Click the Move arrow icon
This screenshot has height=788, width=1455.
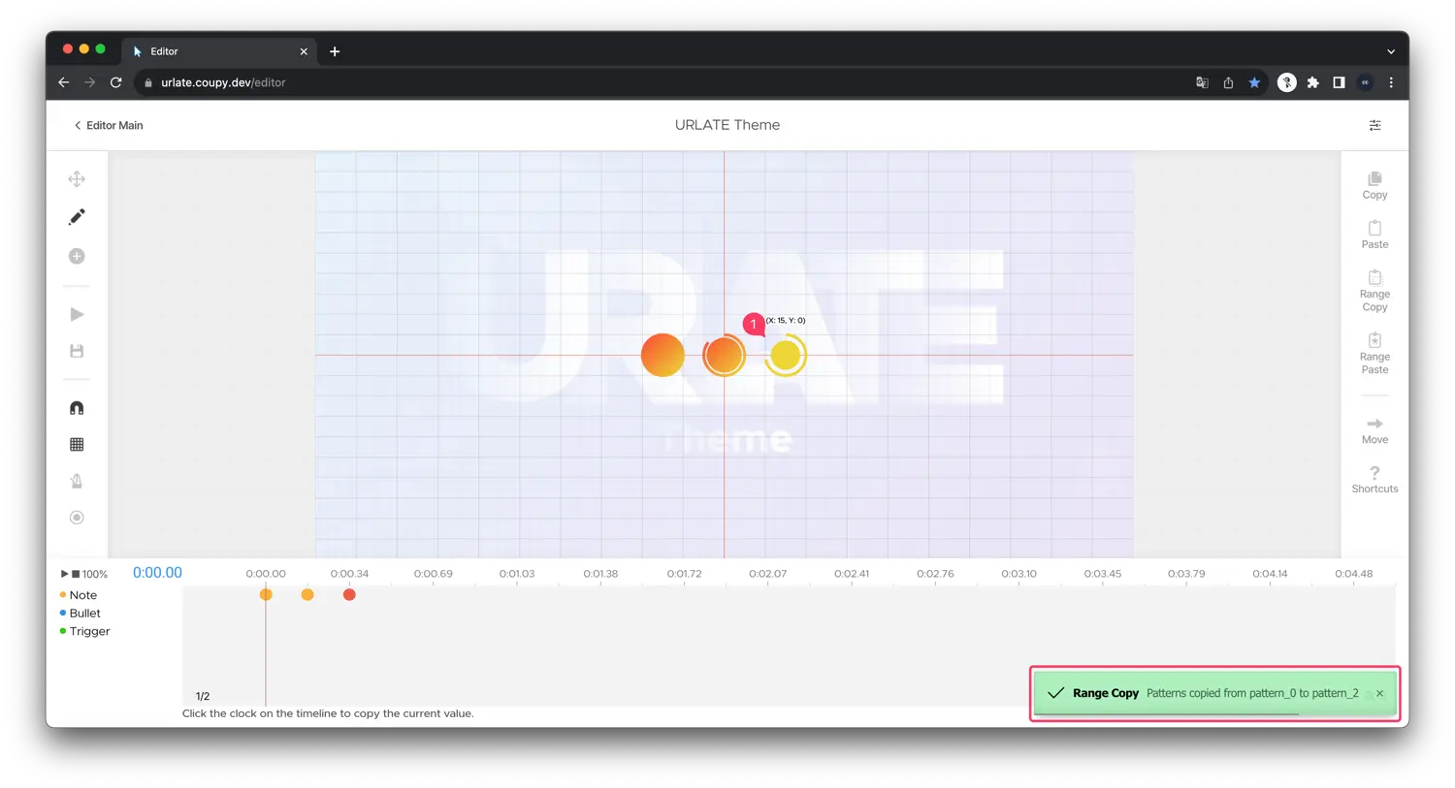click(x=1374, y=424)
